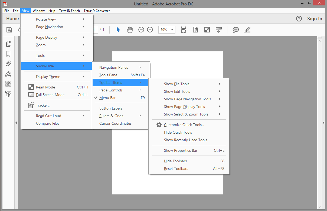Open the Attachments paperclip panel icon

click(x=8, y=64)
